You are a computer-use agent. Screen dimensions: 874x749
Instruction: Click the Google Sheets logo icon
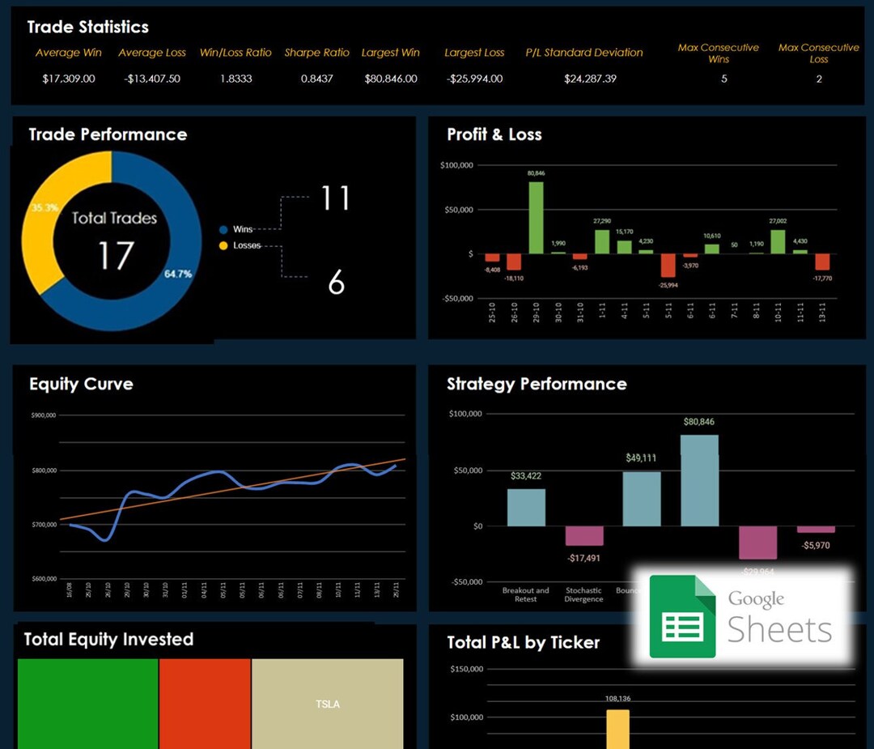pos(684,618)
